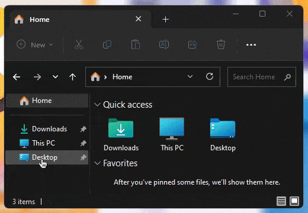Collapse the Favorites section
Image resolution: width=308 pixels, height=213 pixels.
97,163
